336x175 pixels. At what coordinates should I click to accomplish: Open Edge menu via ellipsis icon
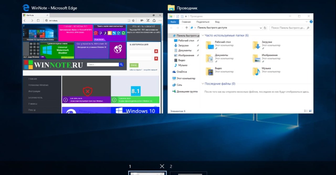160,20
